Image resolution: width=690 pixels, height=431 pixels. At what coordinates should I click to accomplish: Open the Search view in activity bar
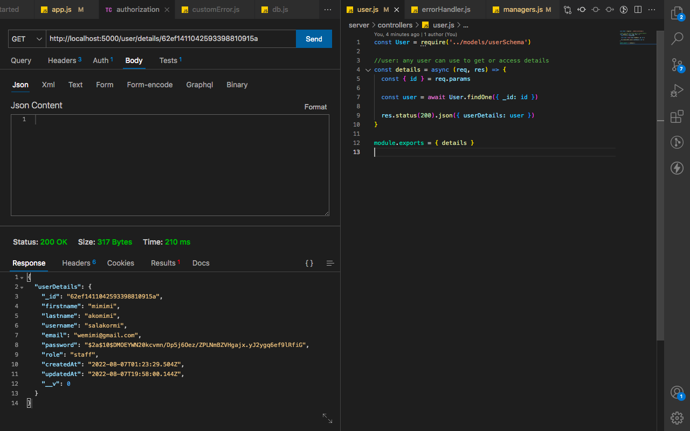pos(677,39)
